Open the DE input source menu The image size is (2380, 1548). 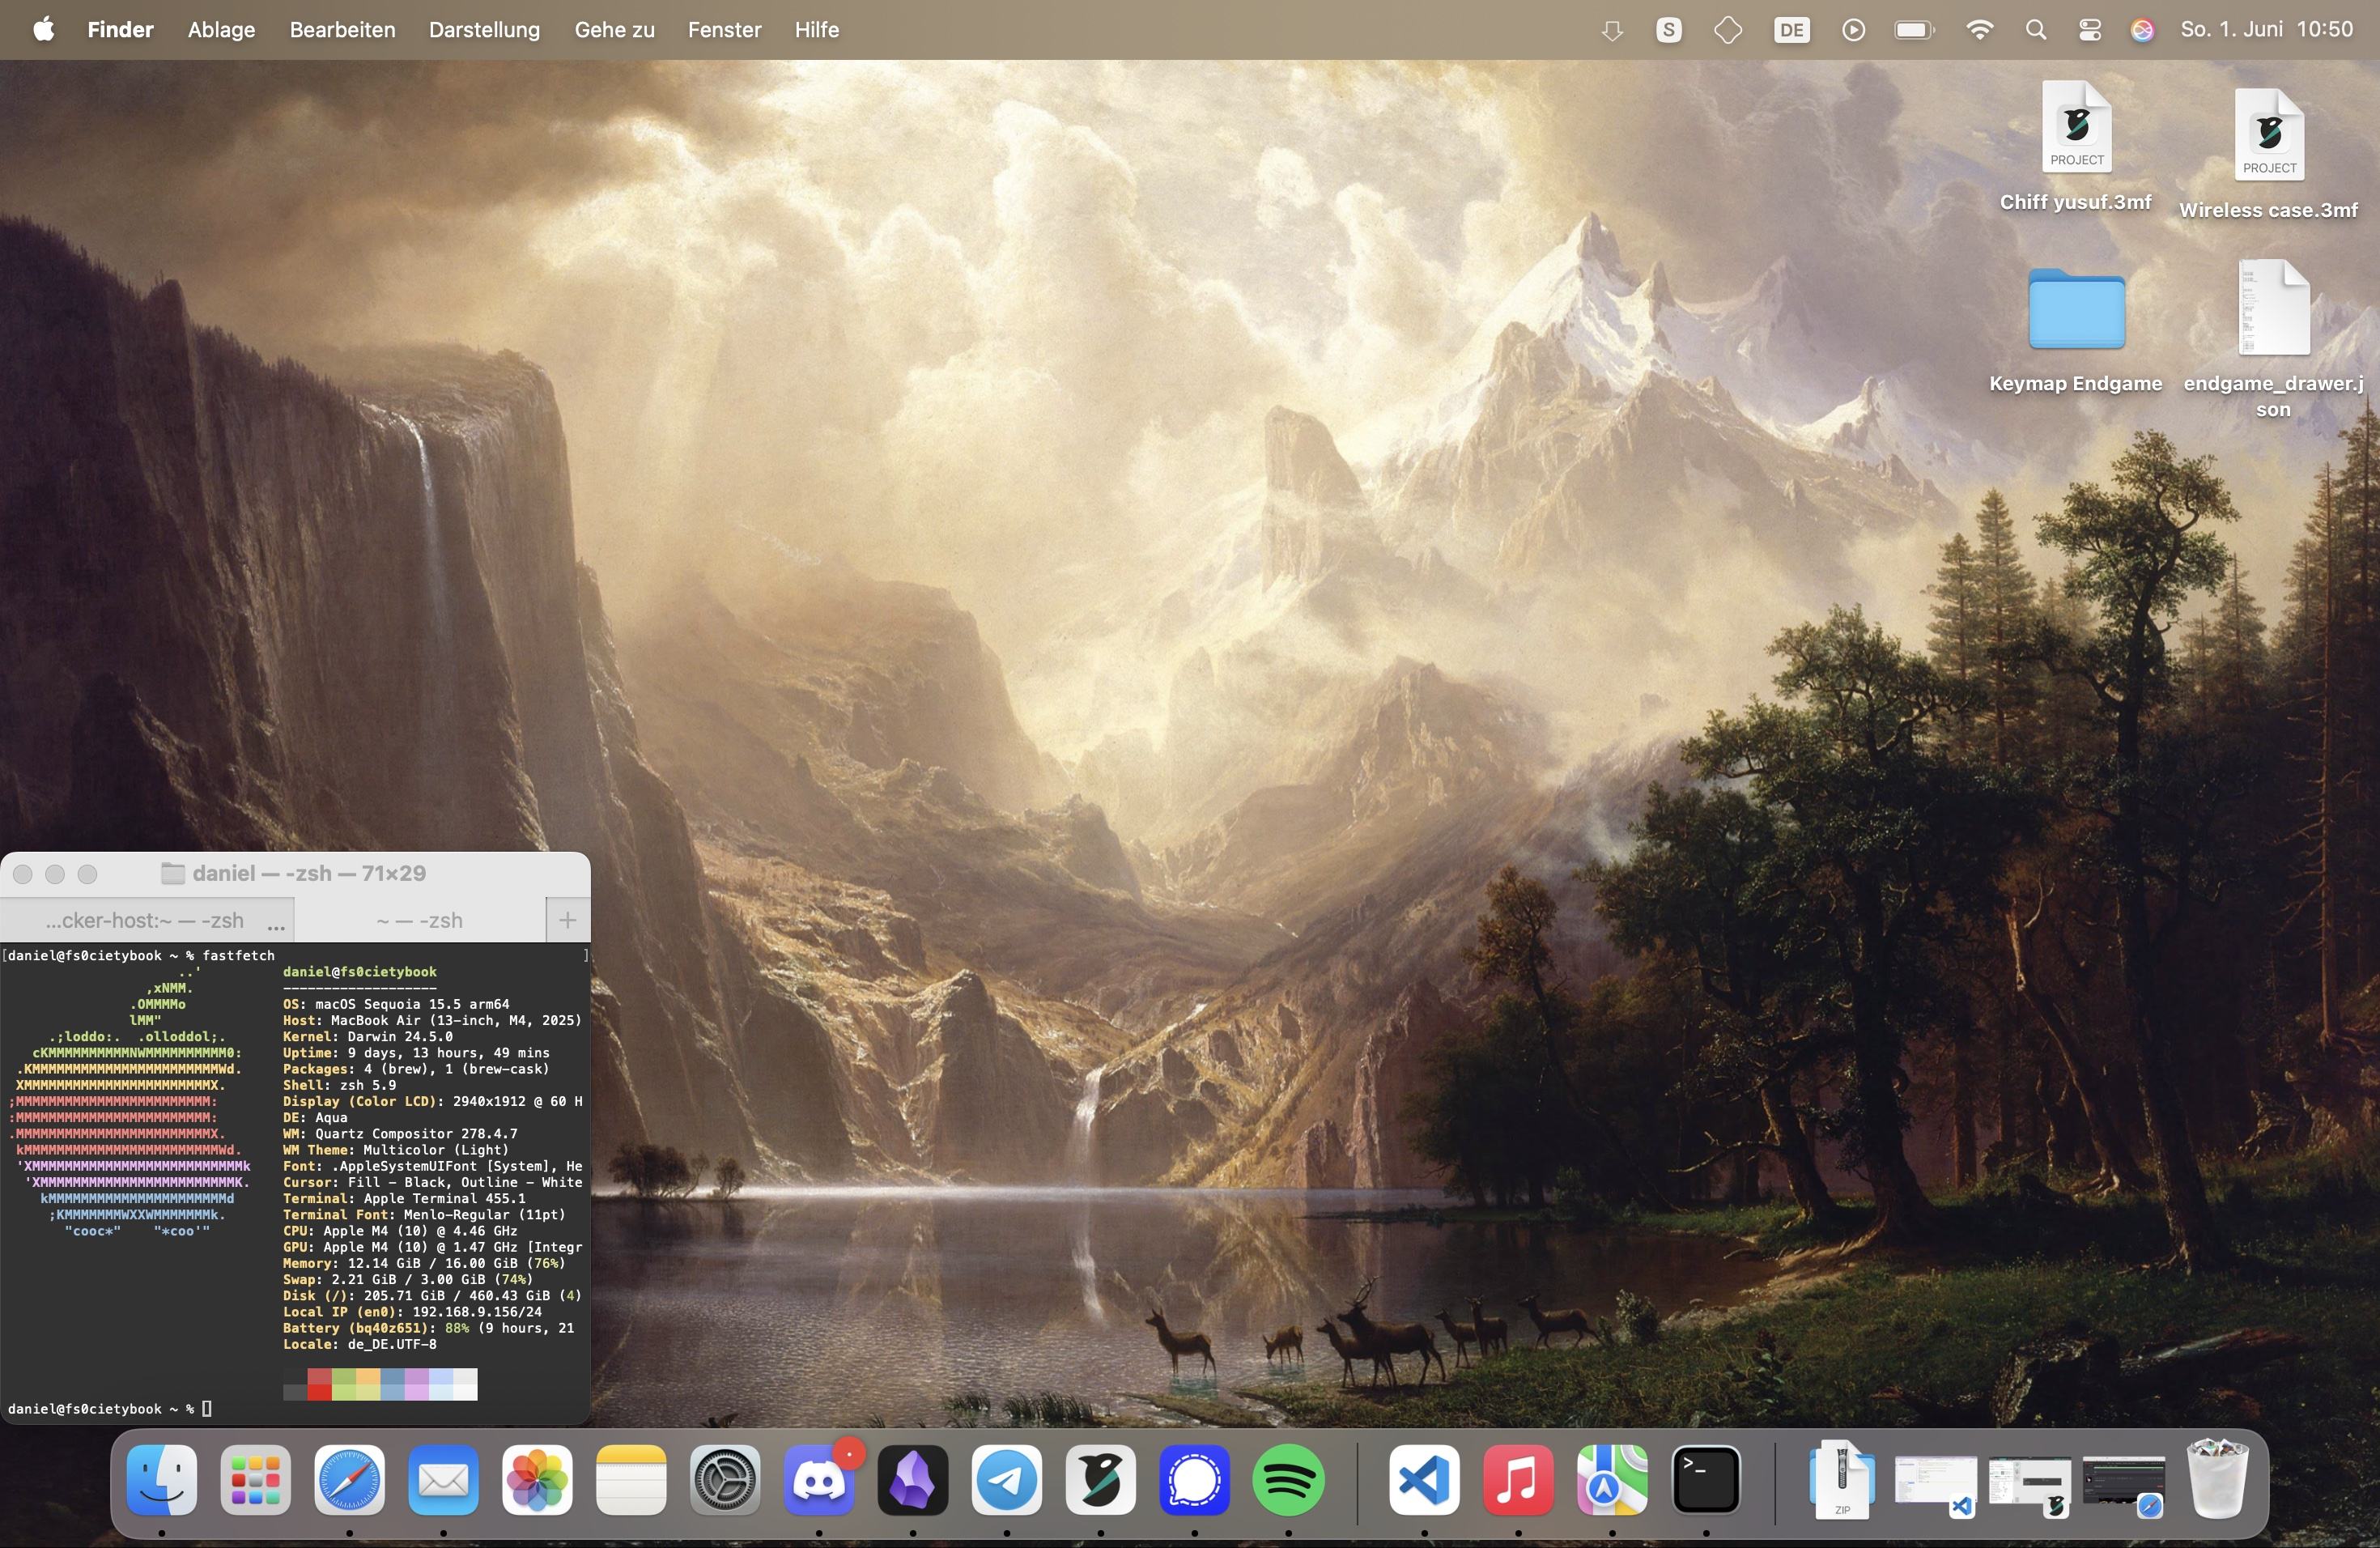coord(1791,30)
